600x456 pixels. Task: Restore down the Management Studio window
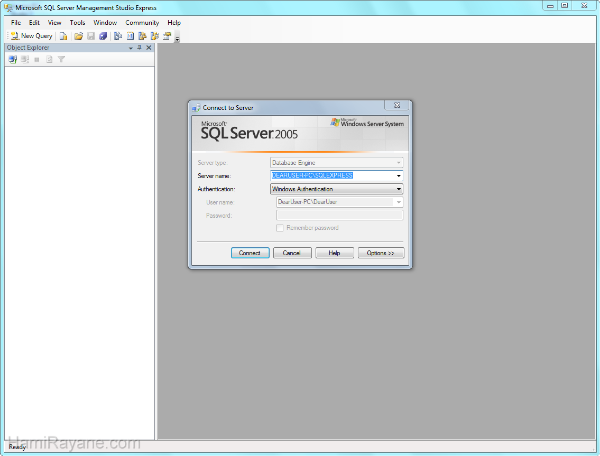click(565, 6)
